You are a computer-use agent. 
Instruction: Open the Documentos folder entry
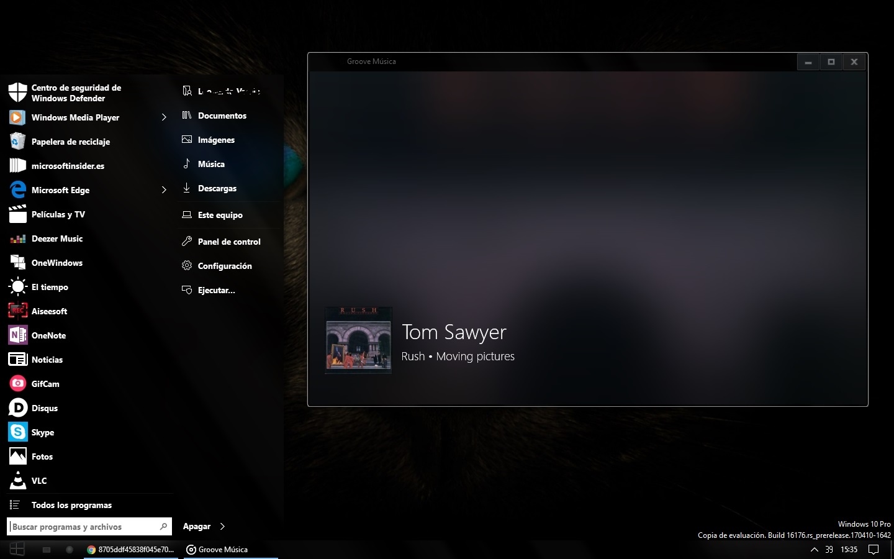[222, 116]
